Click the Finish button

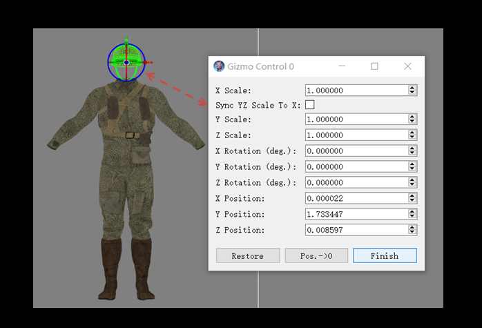tap(385, 255)
